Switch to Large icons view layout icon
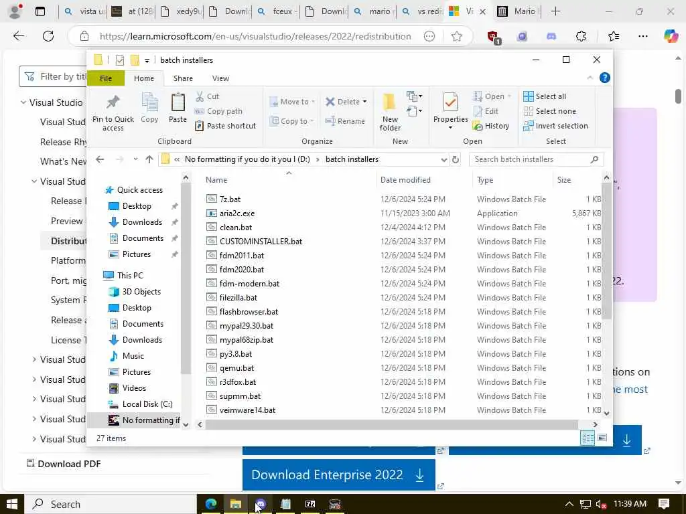Viewport: 686px width, 514px height. [602, 438]
